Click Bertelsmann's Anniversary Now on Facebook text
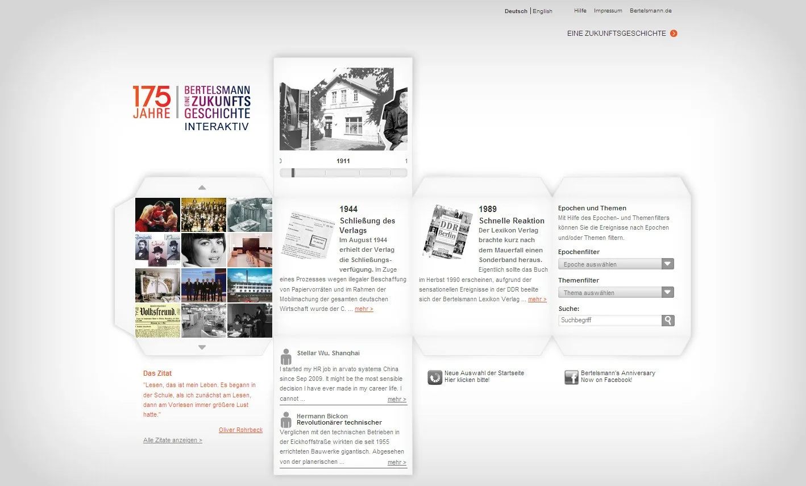806x486 pixels. coord(618,377)
